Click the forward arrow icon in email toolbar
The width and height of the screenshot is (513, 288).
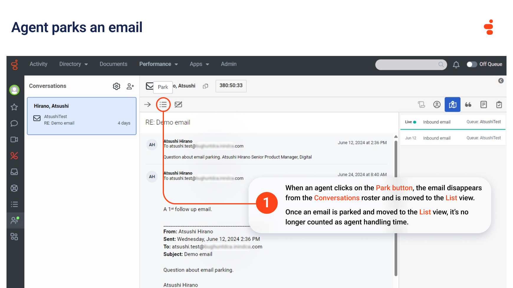(147, 105)
